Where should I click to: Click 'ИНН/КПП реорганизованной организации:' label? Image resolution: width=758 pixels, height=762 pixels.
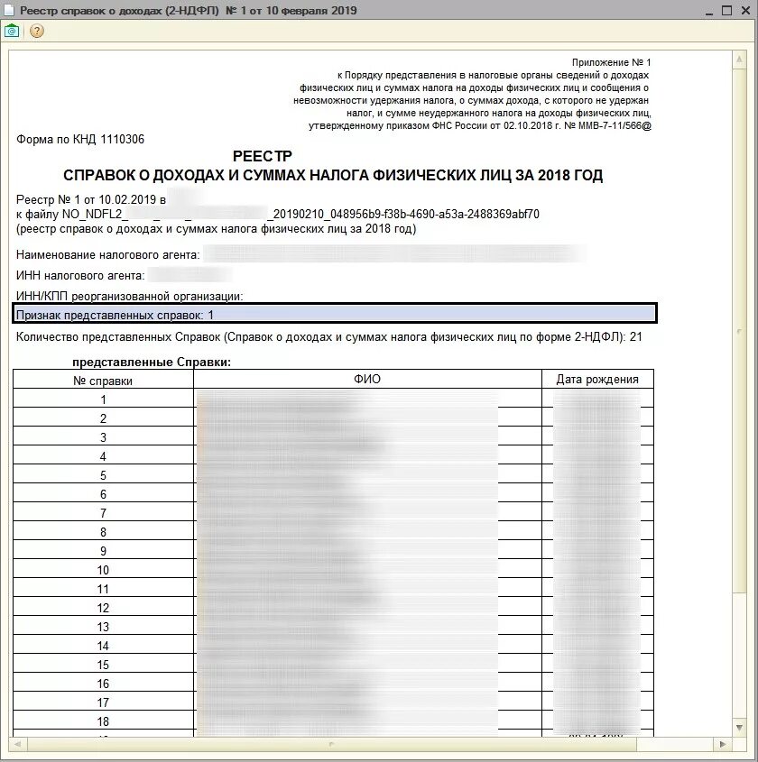129,297
